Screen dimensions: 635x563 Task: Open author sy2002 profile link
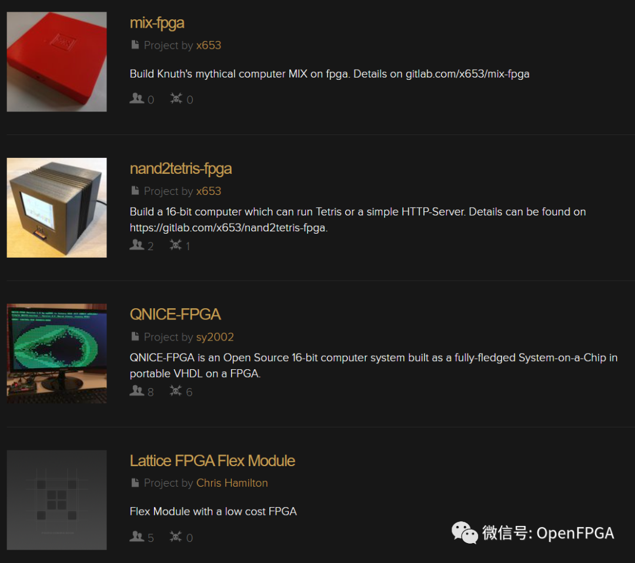(x=215, y=338)
